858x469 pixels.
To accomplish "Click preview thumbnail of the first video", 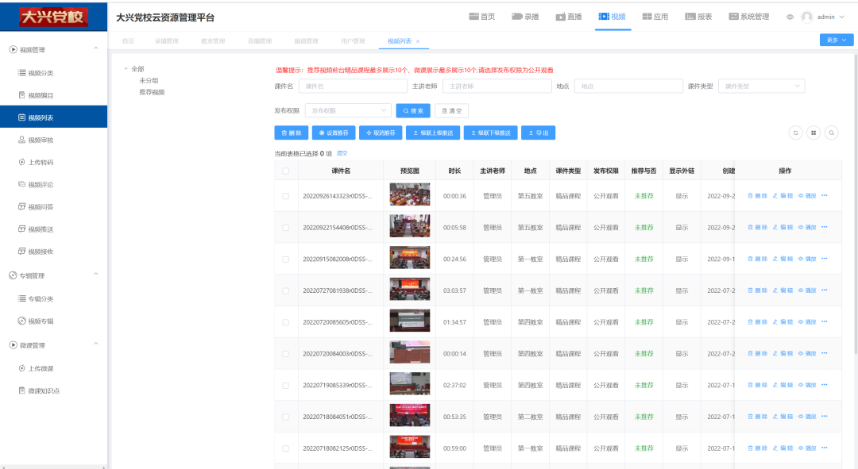I will (x=409, y=195).
